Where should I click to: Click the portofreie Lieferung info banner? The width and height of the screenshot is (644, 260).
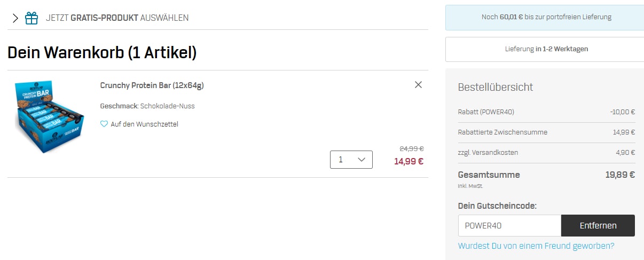[x=546, y=17]
